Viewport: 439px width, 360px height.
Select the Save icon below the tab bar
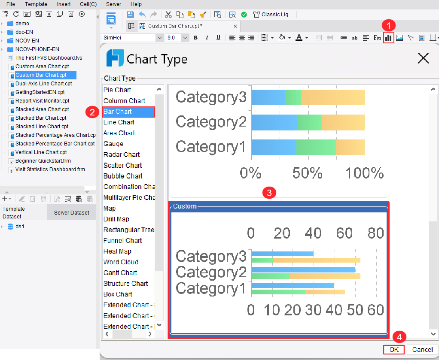[x=131, y=14]
